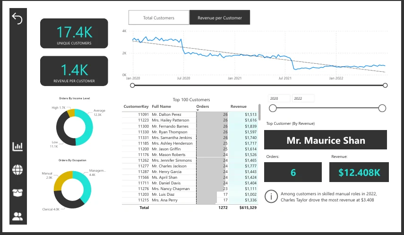Click right handle of the year slider

pyautogui.click(x=382, y=108)
